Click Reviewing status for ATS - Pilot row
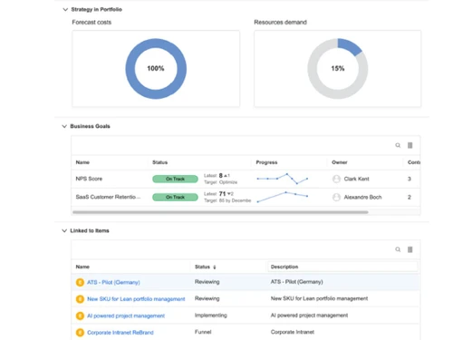This screenshot has height=340, width=453. coord(207,282)
